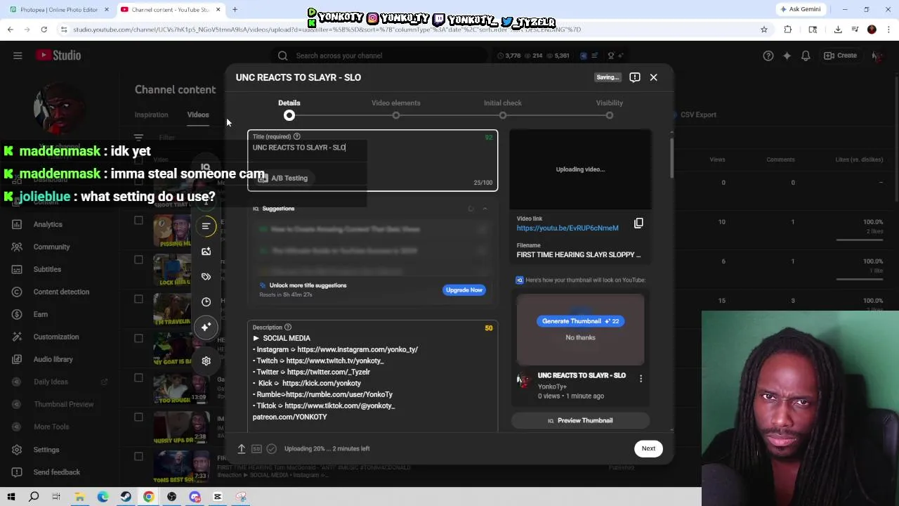Screen dimensions: 899x506
Task: Open the youtu.be video link
Action: 567,228
